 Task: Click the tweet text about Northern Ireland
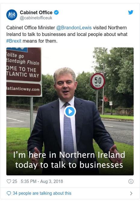point(67,34)
